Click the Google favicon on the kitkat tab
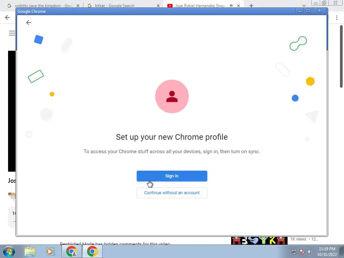 coord(90,6)
